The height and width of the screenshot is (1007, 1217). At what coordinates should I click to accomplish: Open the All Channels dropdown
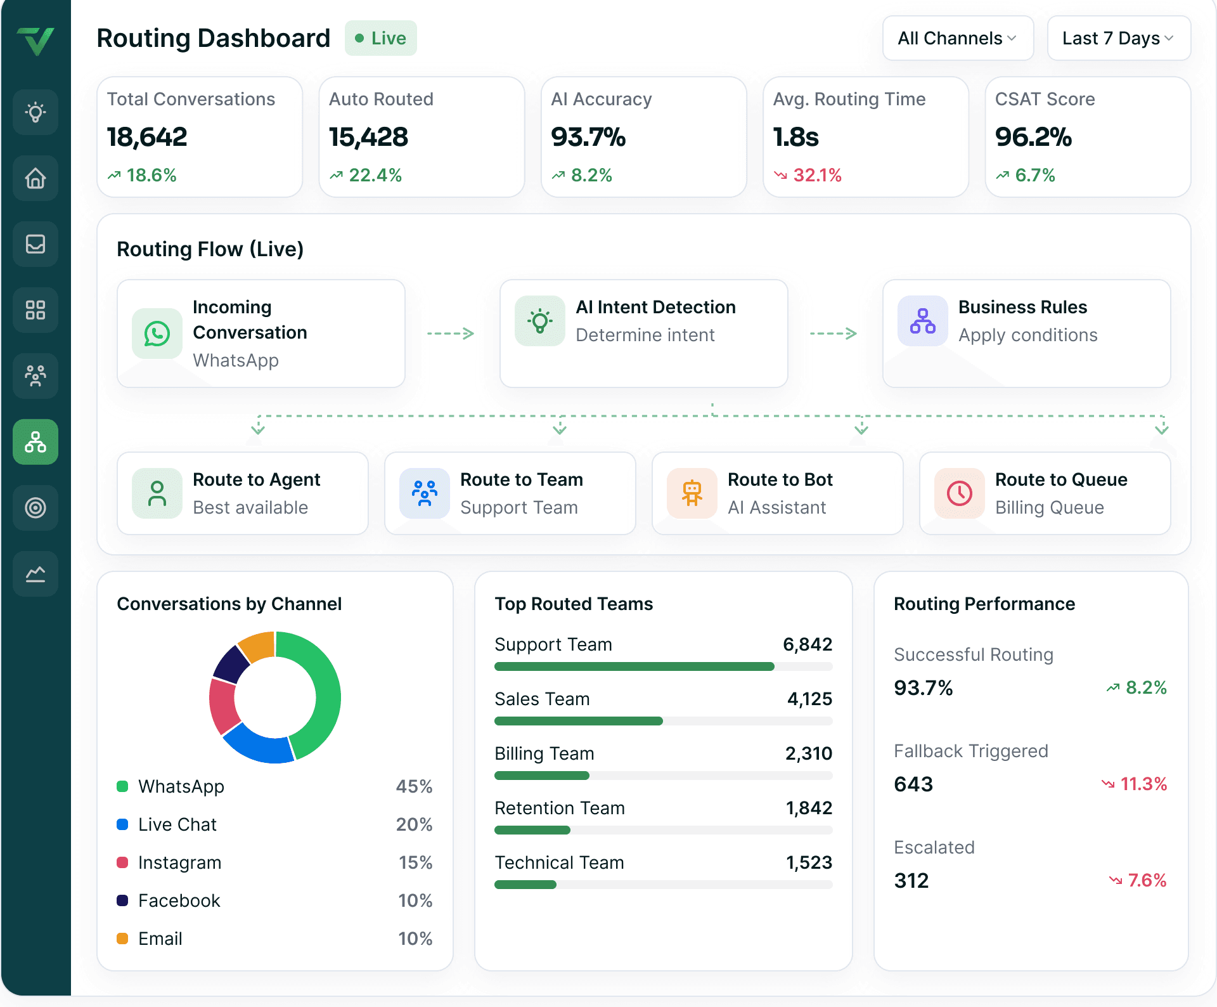tap(958, 38)
